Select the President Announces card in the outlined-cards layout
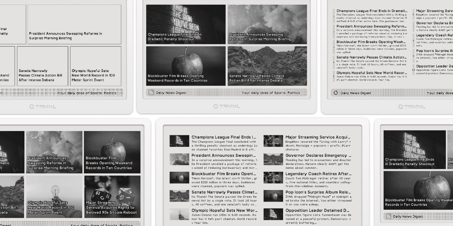The image size is (453, 226). [74, 24]
